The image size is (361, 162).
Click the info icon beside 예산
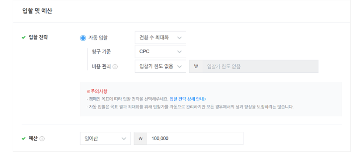point(42,138)
